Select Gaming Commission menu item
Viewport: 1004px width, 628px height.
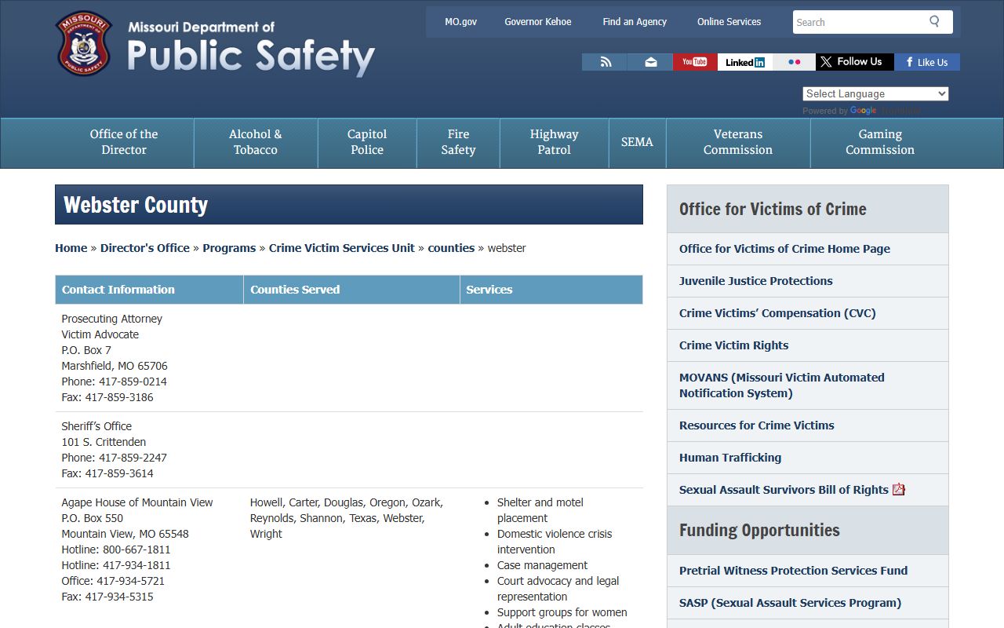click(x=880, y=142)
